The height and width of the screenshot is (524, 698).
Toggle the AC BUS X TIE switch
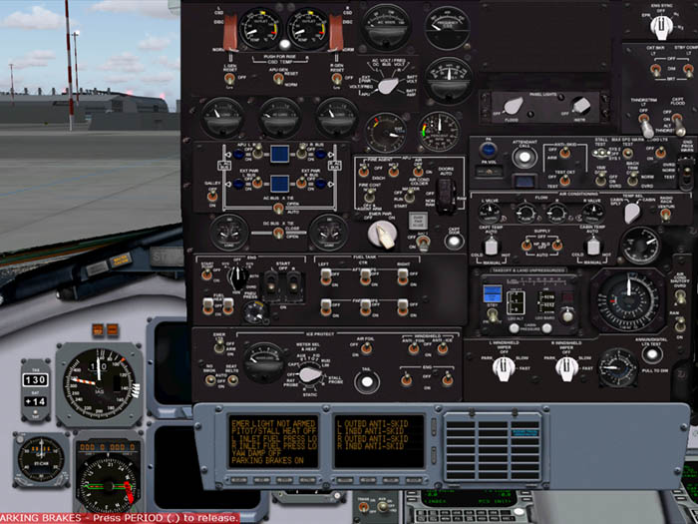tap(278, 208)
